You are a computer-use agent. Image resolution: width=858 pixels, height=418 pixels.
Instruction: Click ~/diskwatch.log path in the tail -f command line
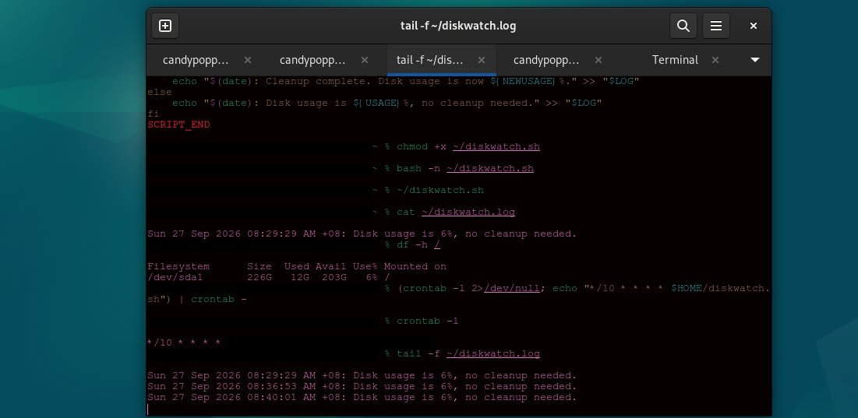click(x=493, y=353)
